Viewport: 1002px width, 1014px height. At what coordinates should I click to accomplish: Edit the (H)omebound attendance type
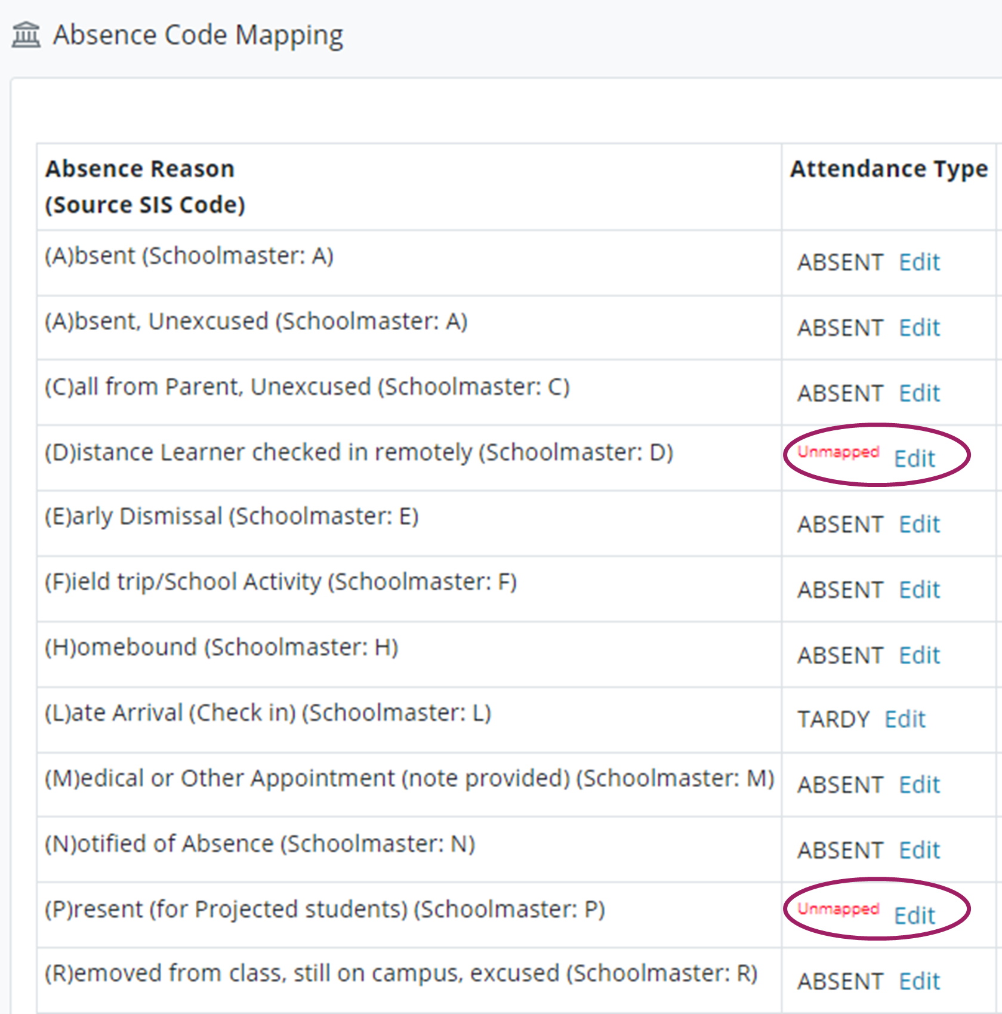919,655
